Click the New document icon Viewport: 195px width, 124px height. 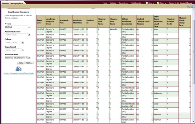coord(147,3)
